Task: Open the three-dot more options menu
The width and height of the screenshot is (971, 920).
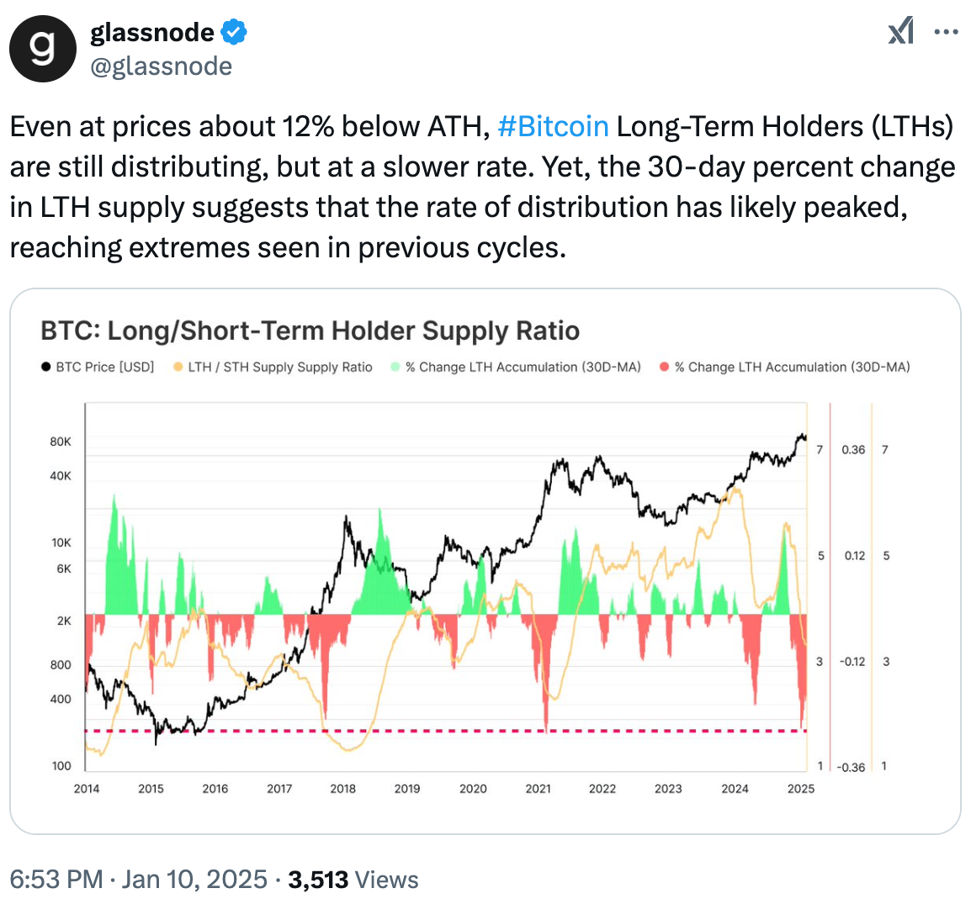Action: click(947, 33)
